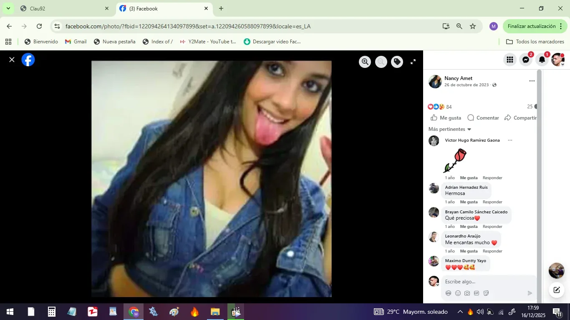The width and height of the screenshot is (570, 320).
Task: Expand the Más pertinentes sort dropdown
Action: coord(450,129)
